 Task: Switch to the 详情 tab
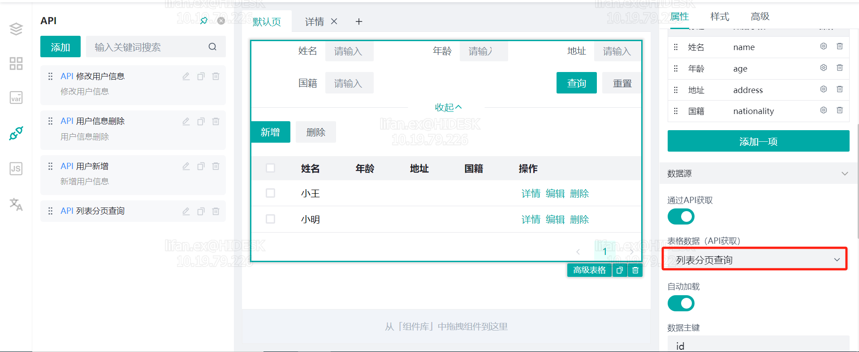315,21
